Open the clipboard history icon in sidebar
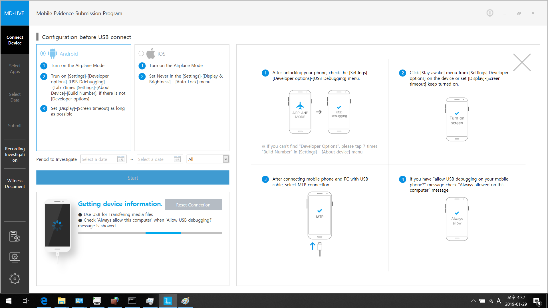Image resolution: width=548 pixels, height=308 pixels. 15,236
